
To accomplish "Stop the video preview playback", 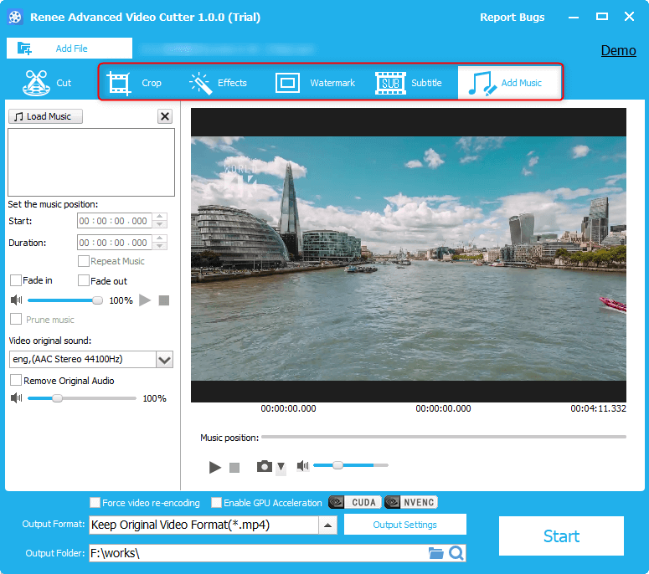I will coord(234,468).
